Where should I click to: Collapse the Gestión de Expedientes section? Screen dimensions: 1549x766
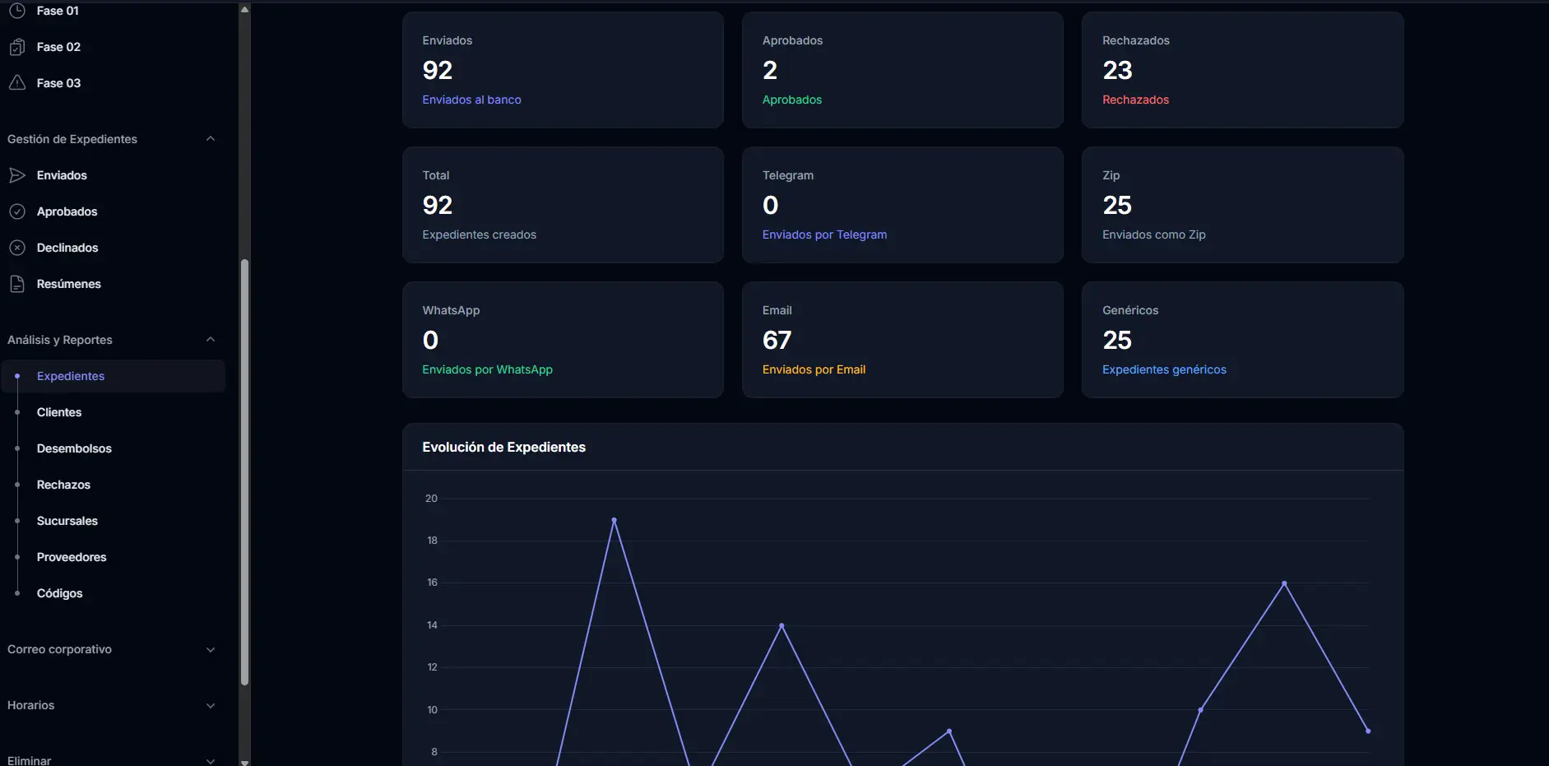click(x=211, y=139)
